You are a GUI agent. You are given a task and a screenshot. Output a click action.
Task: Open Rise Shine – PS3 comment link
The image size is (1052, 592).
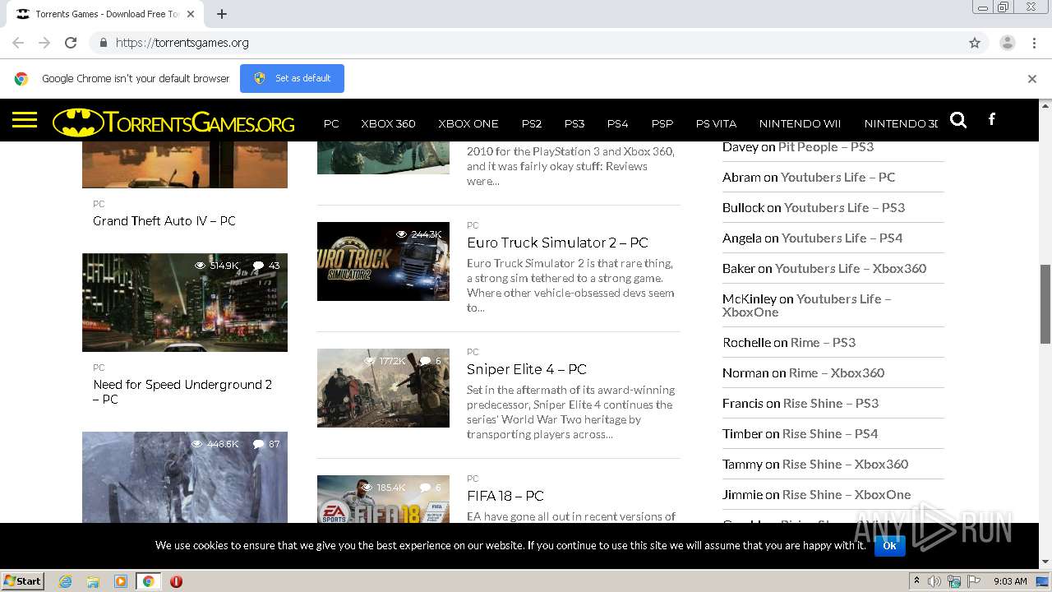[x=831, y=403]
